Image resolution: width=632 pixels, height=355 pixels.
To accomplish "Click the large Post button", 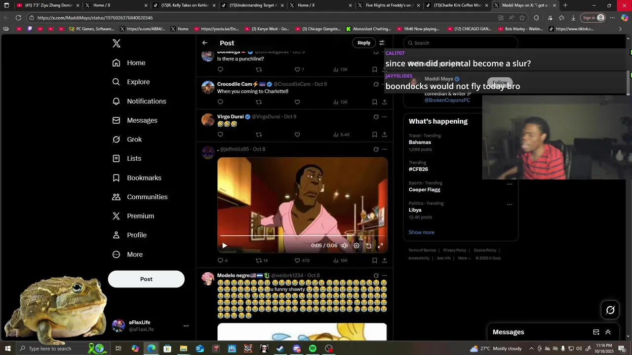I will pos(146,279).
